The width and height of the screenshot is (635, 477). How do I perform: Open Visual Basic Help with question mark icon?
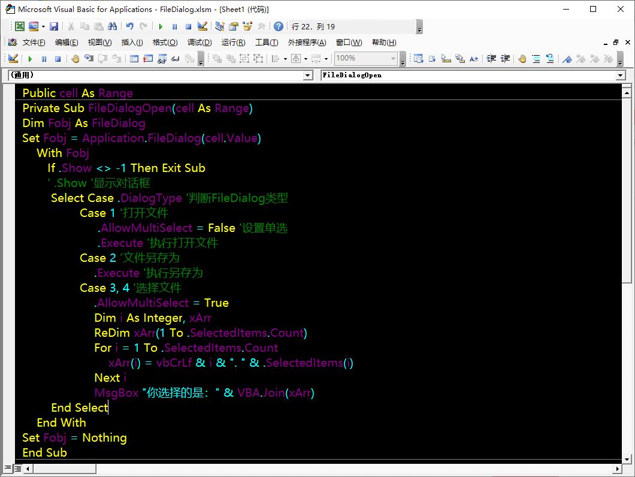278,27
